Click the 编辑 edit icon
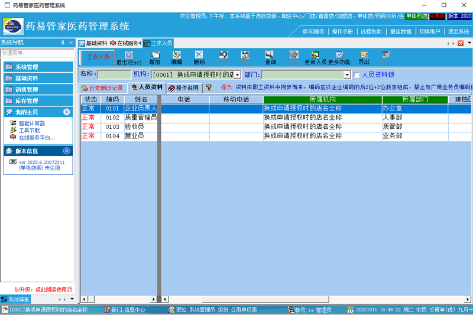473x315 pixels. pyautogui.click(x=177, y=55)
